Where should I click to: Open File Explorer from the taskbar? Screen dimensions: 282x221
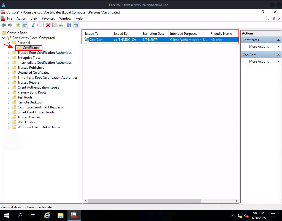click(x=60, y=215)
